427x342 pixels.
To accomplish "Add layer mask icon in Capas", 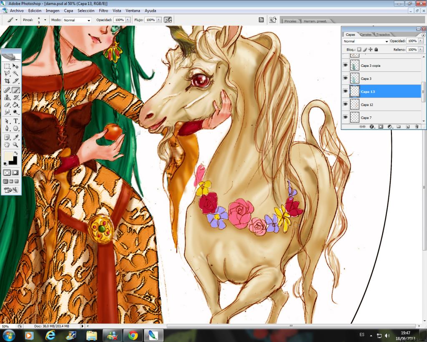I will (x=381, y=127).
